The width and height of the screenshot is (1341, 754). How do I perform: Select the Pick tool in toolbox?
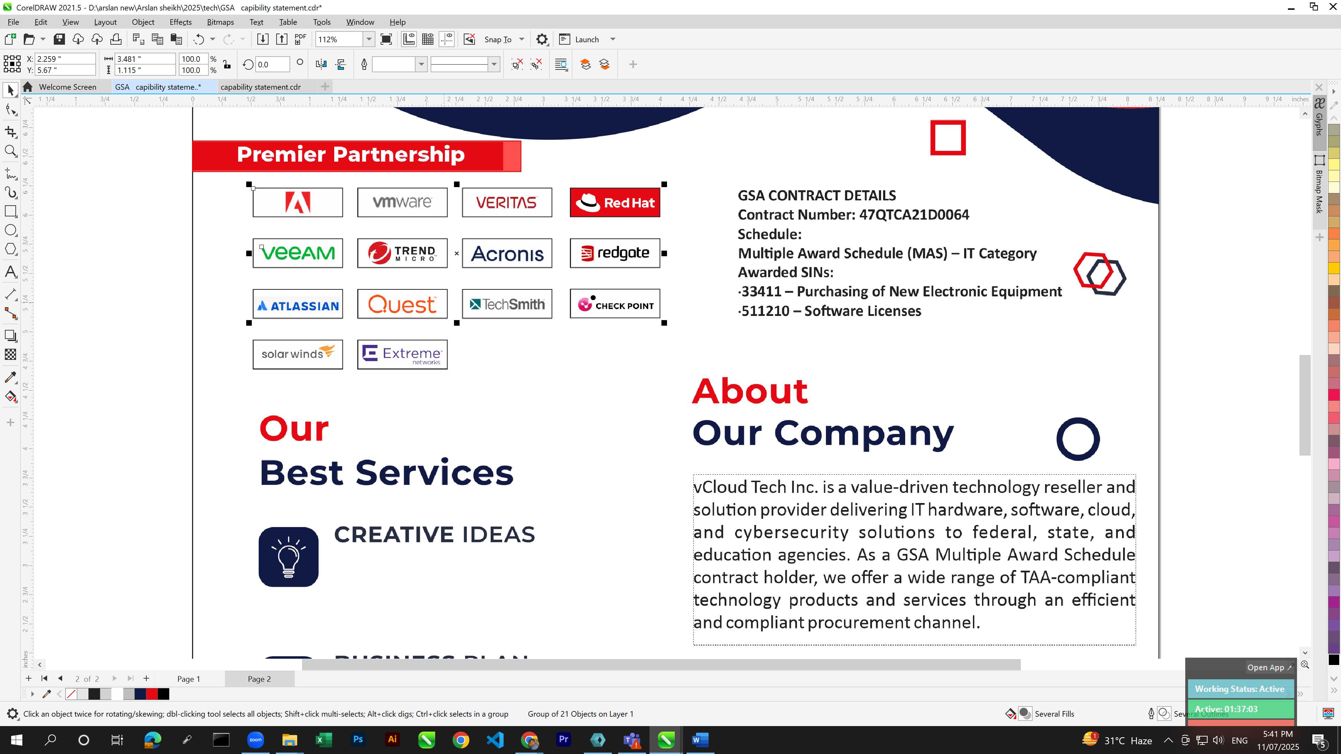[10, 90]
